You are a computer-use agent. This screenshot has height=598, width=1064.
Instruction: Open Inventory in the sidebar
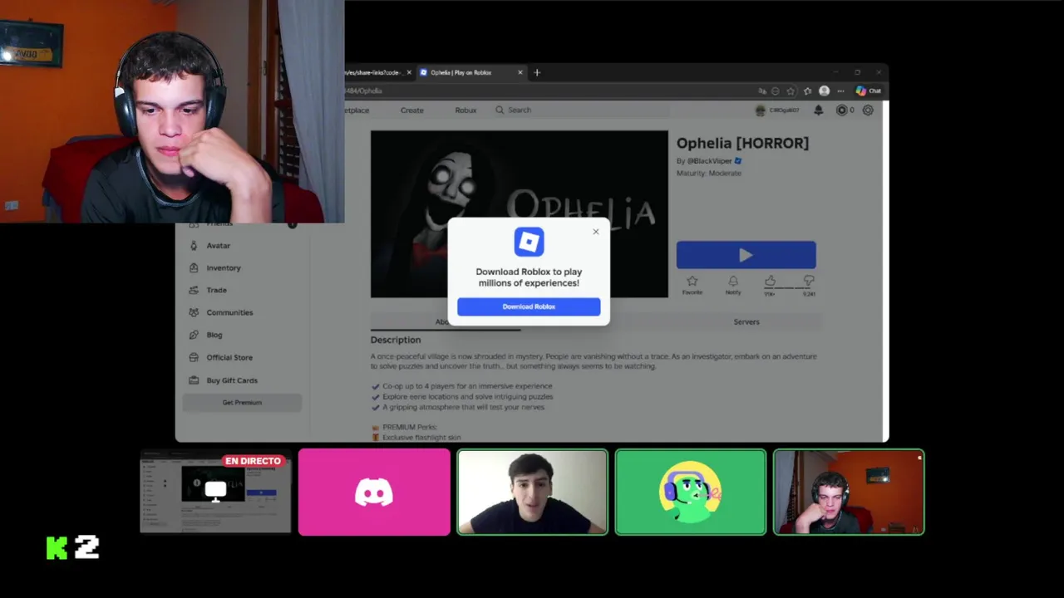[x=224, y=268]
